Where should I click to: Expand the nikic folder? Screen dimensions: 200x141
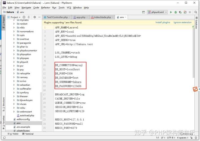tap(14, 28)
